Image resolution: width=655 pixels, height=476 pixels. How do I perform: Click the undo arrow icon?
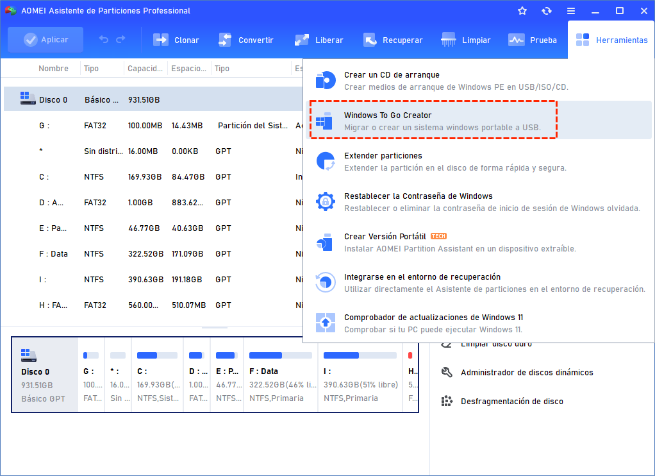(104, 40)
